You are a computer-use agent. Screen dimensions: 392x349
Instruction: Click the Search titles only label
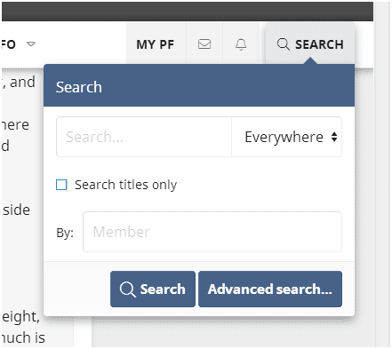(x=125, y=185)
